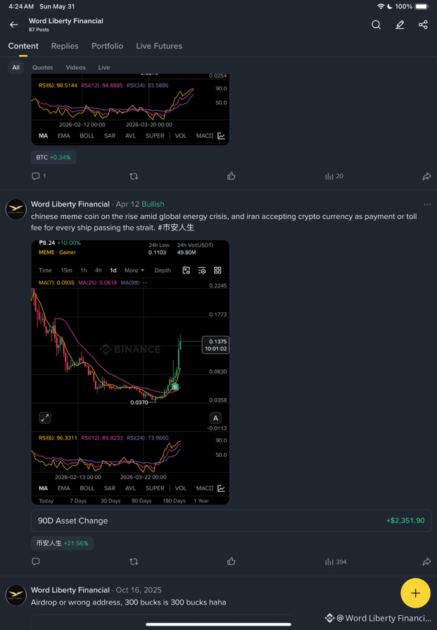Open the three-dot menu on Apr 12 post
Image resolution: width=437 pixels, height=630 pixels.
point(427,204)
